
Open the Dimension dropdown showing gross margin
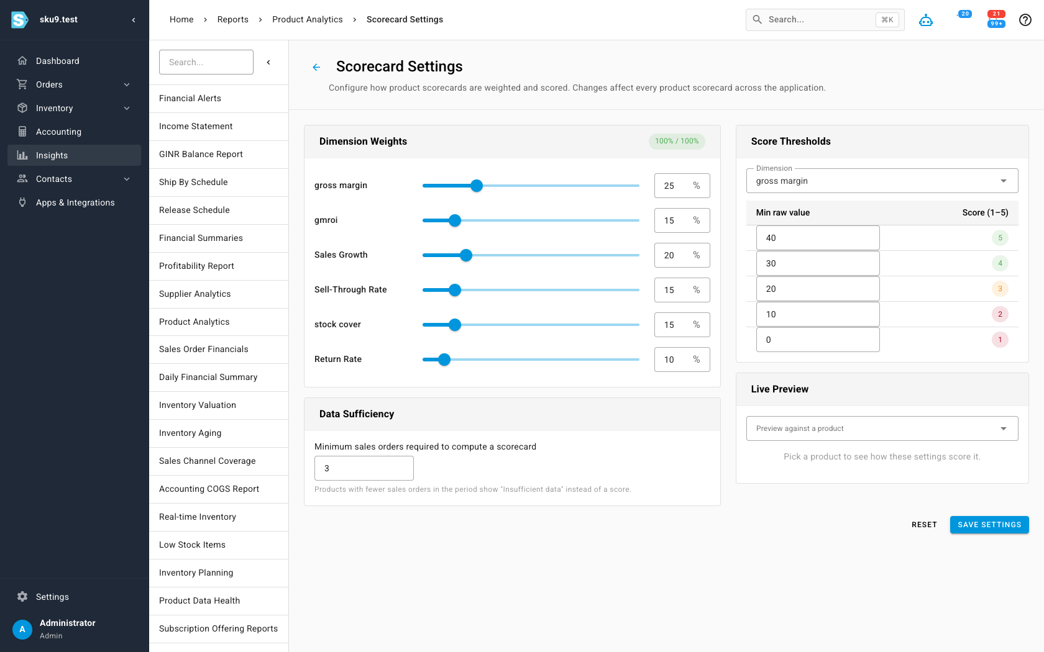coord(882,181)
